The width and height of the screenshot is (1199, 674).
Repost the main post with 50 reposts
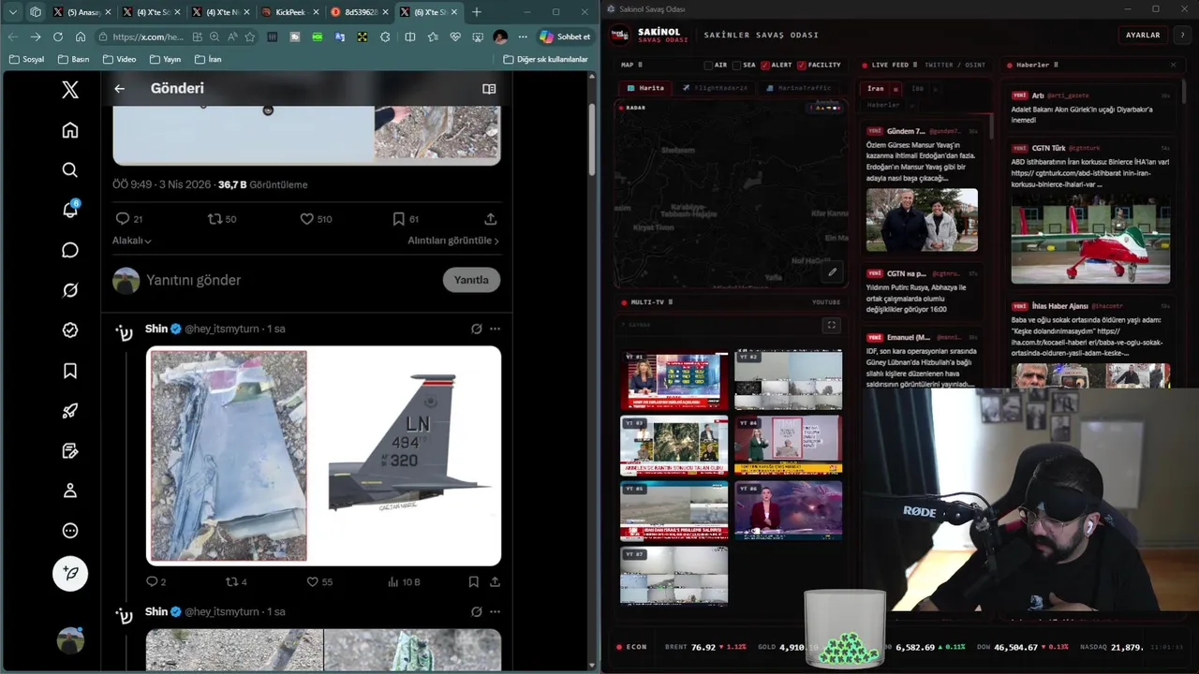click(222, 219)
